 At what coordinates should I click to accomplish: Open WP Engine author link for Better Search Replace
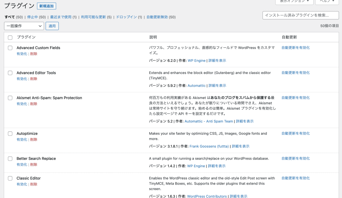[x=196, y=166]
